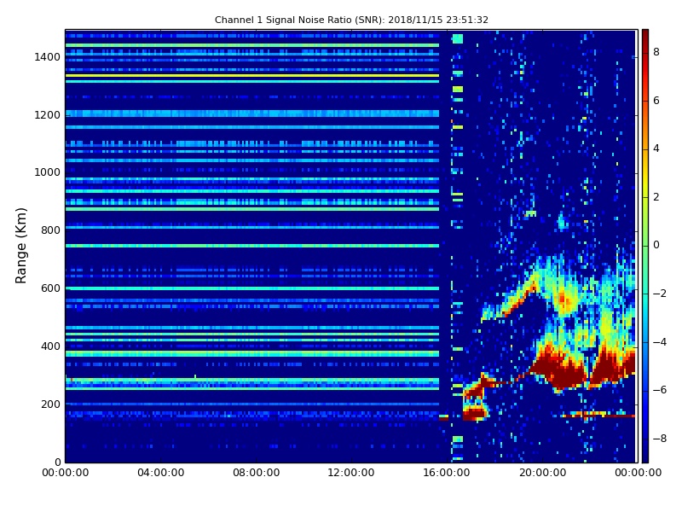Click the 16:00:00 time axis label
This screenshot has height=512, width=682.
tap(447, 473)
